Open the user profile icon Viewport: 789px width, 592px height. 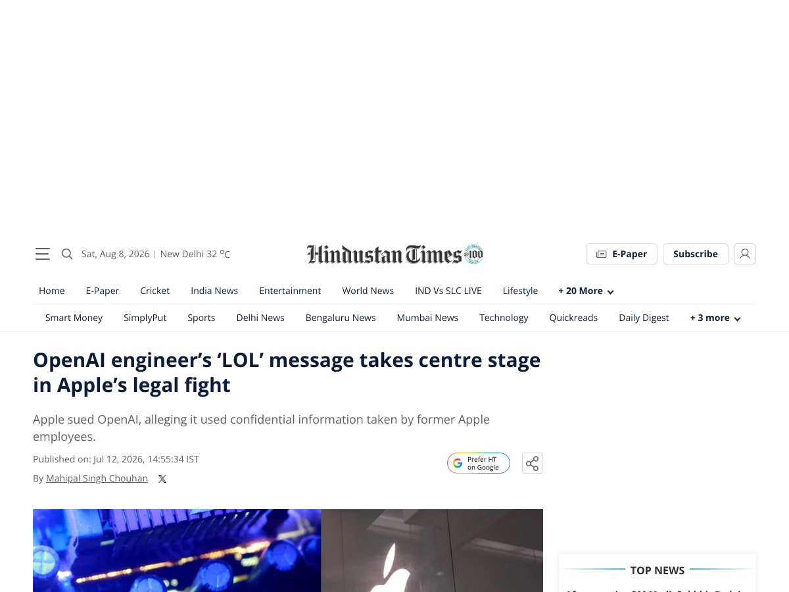(745, 254)
